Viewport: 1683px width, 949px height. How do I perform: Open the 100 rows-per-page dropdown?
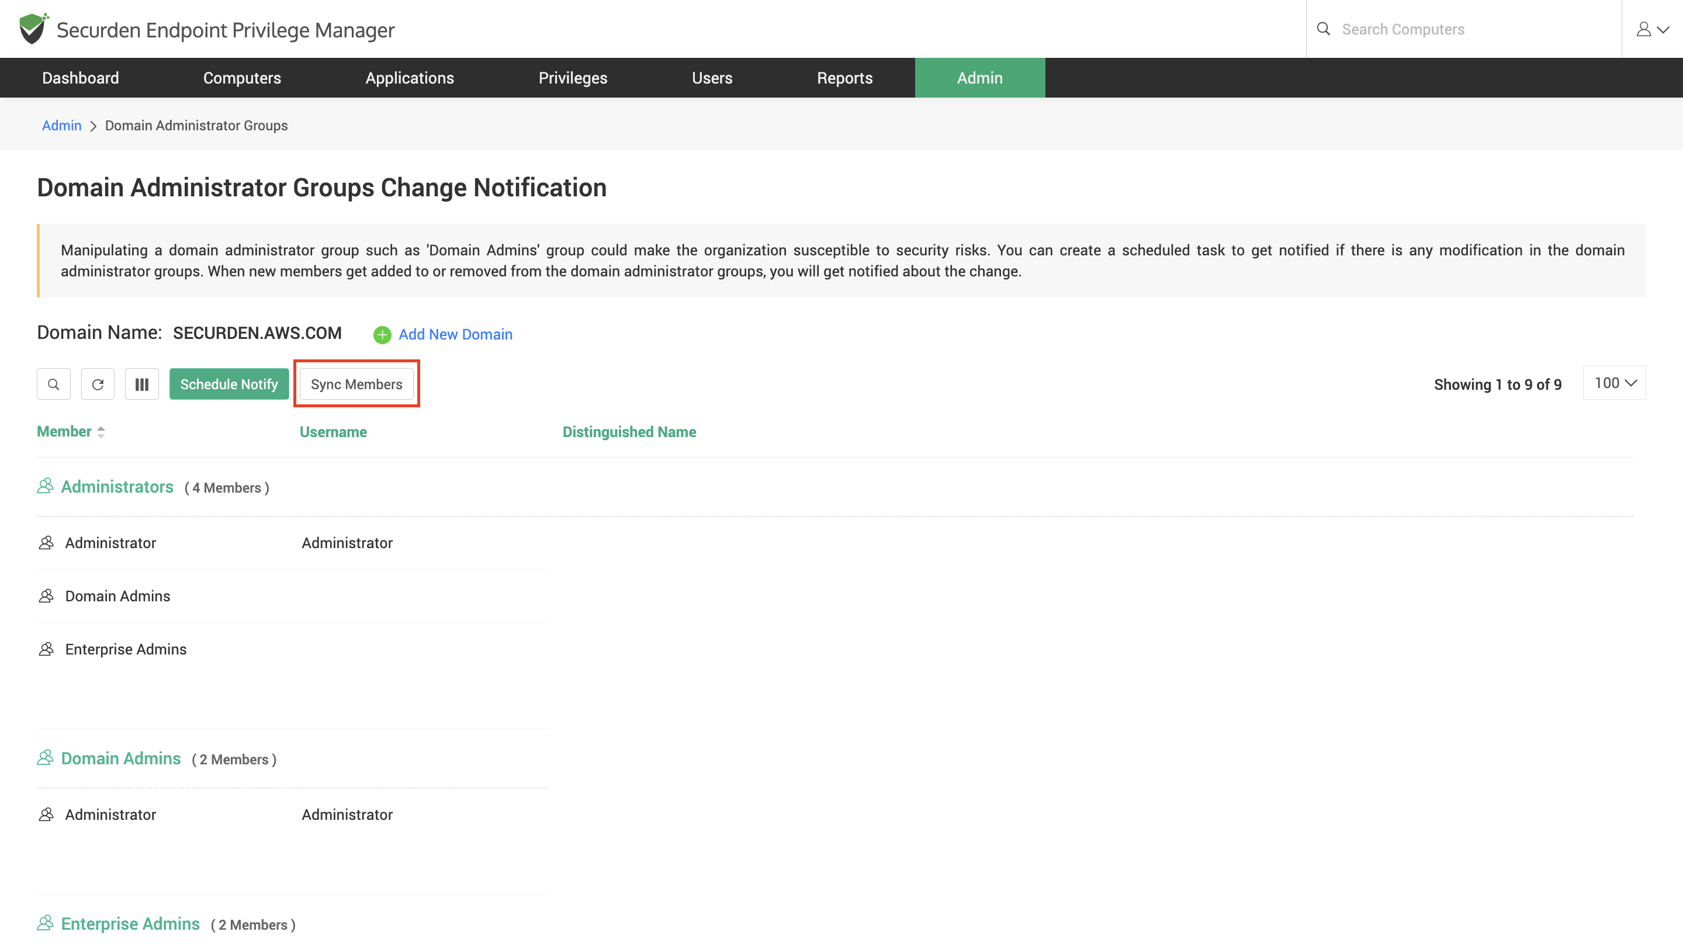pyautogui.click(x=1615, y=383)
